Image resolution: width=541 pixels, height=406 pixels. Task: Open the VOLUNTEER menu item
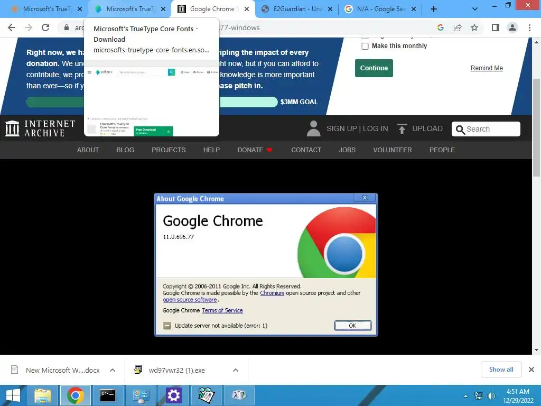[393, 150]
